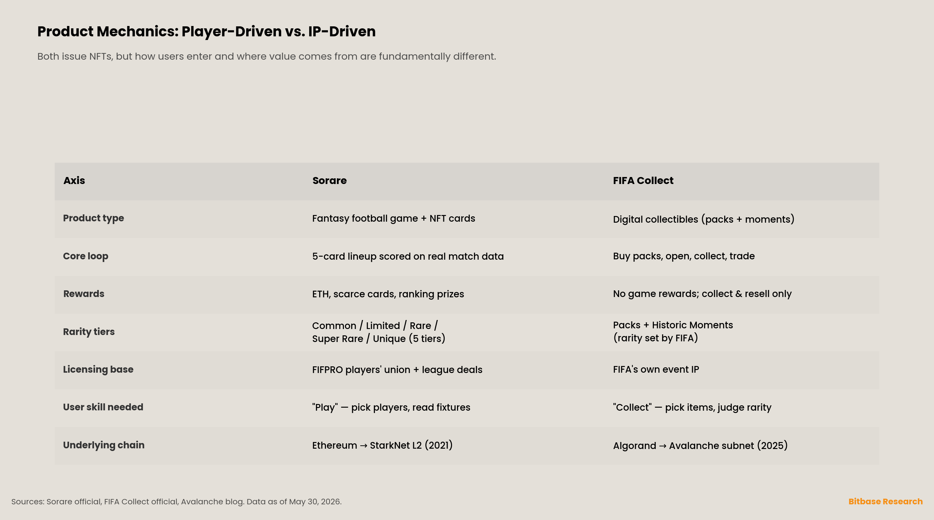Select '5-card lineup scored on real match data'
This screenshot has width=934, height=520.
408,256
